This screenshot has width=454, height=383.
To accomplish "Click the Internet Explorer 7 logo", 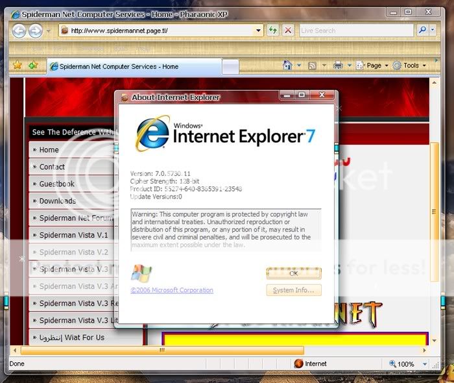I will click(225, 134).
